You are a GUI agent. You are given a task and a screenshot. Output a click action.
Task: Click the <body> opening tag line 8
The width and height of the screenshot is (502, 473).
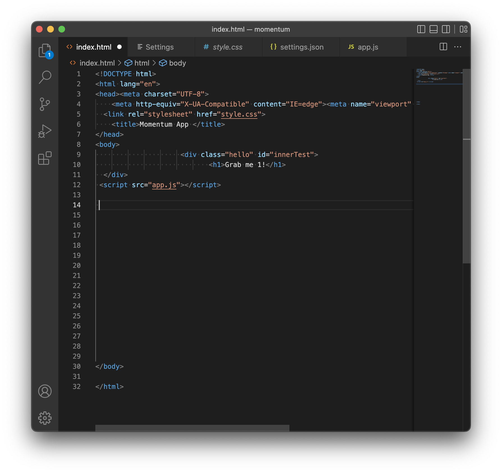pos(107,145)
